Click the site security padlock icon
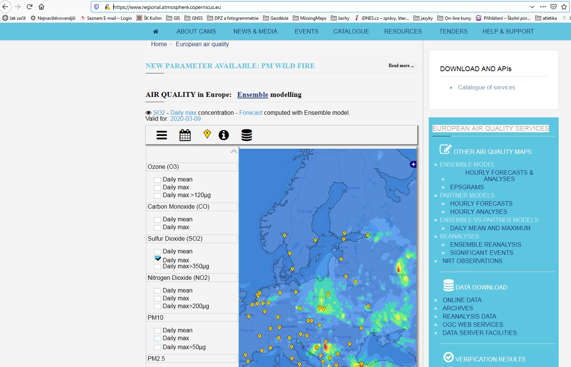Image resolution: width=571 pixels, height=367 pixels. [x=107, y=7]
